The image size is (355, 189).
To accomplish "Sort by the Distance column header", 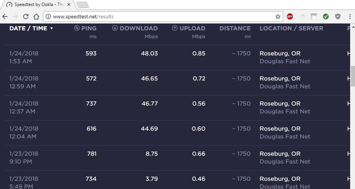I will tap(235, 28).
